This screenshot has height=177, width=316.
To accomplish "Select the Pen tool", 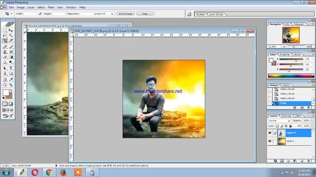I will coord(5,73).
